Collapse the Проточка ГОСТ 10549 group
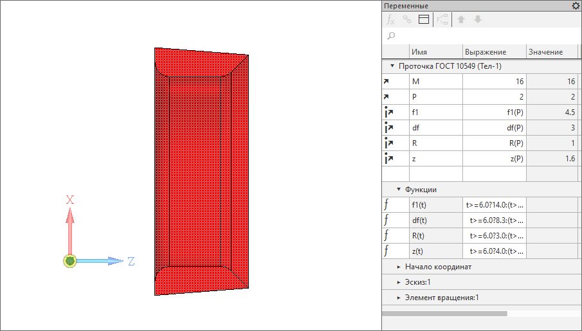This screenshot has width=582, height=331. [392, 66]
